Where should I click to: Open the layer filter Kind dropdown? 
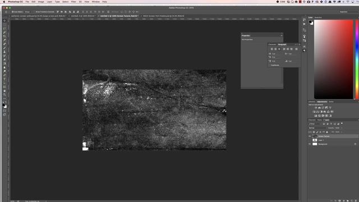coord(315,124)
